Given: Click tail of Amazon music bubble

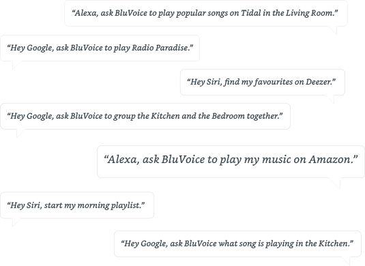Looking at the screenshot, I should [336, 183].
